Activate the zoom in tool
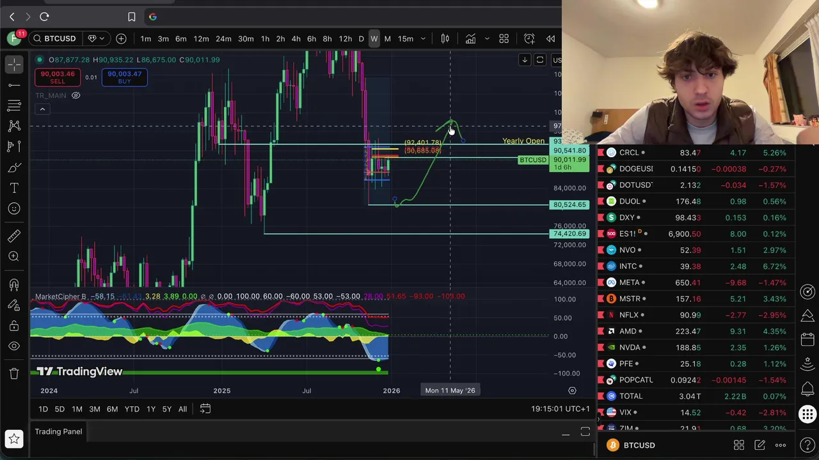This screenshot has height=460, width=819. (x=14, y=257)
